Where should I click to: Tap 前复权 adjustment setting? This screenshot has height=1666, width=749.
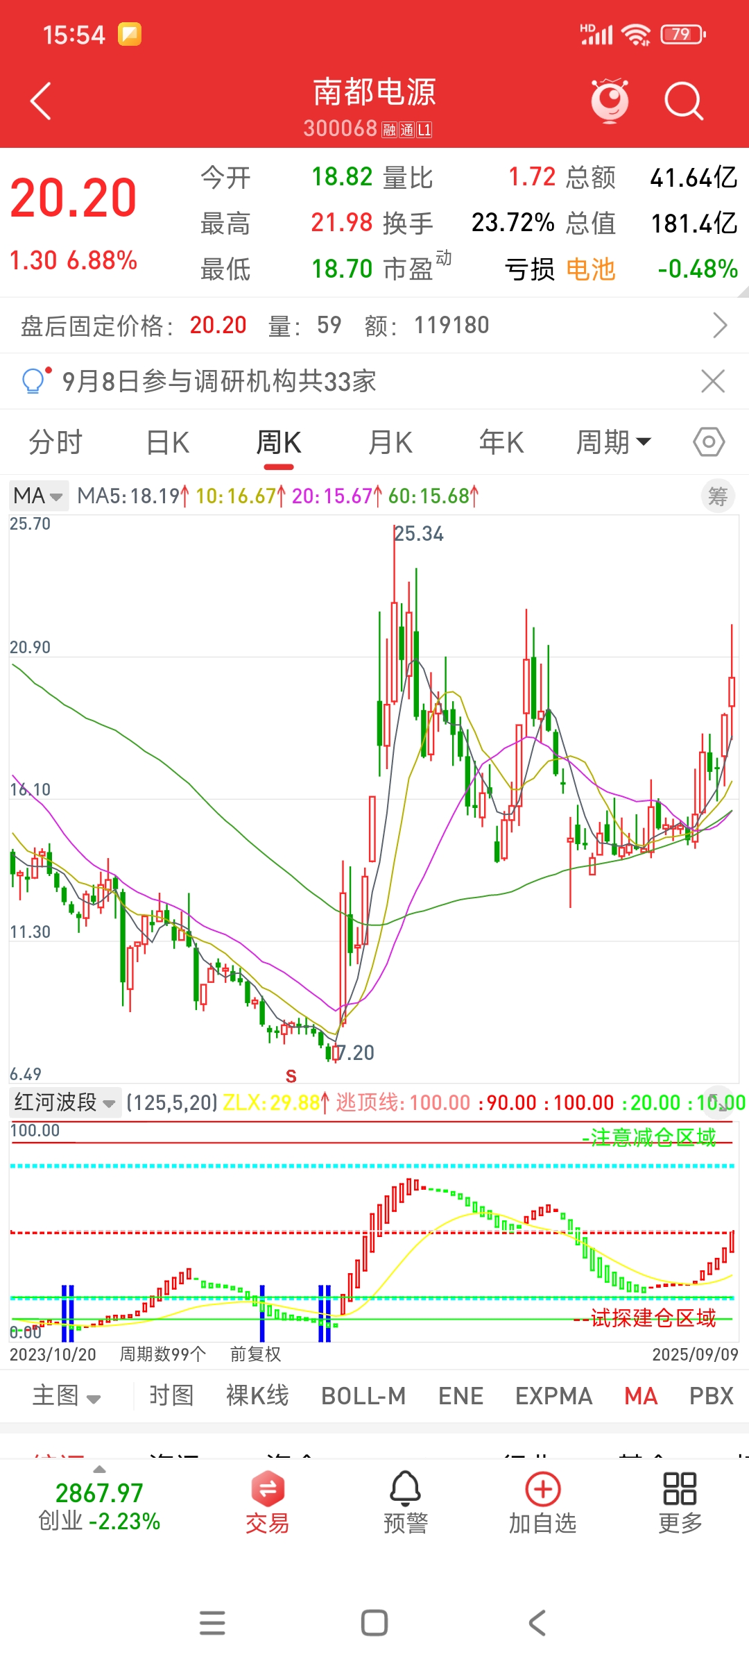tap(255, 1354)
